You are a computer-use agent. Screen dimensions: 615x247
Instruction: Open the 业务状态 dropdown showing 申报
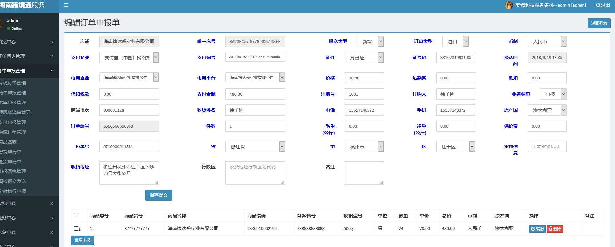(x=553, y=94)
